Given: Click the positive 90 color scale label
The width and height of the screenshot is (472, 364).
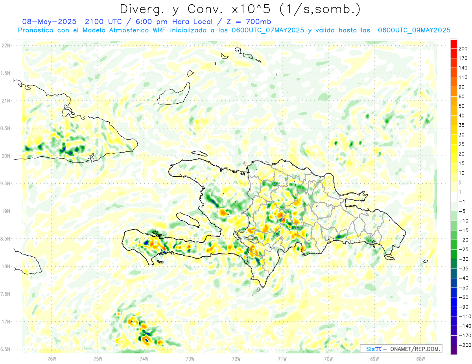Looking at the screenshot, I should [462, 87].
